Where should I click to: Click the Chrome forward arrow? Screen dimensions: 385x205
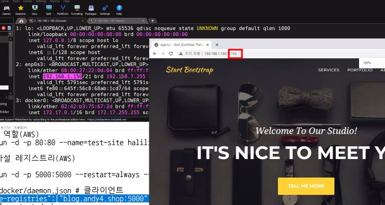pyautogui.click(x=163, y=54)
